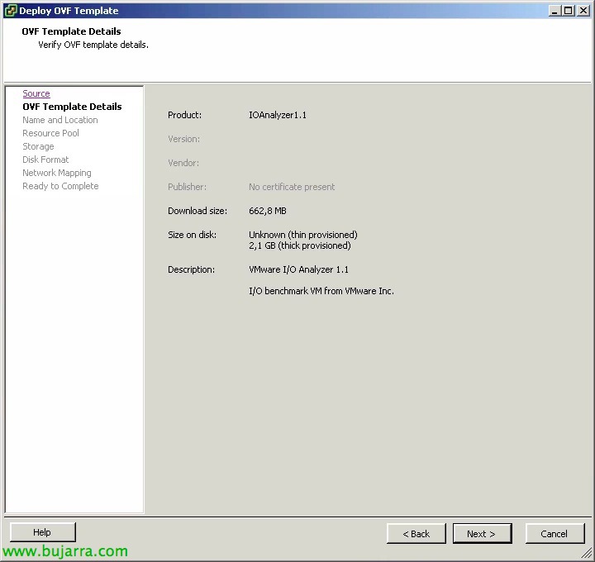
Task: Click the resize grip at window corner
Action: [x=588, y=553]
